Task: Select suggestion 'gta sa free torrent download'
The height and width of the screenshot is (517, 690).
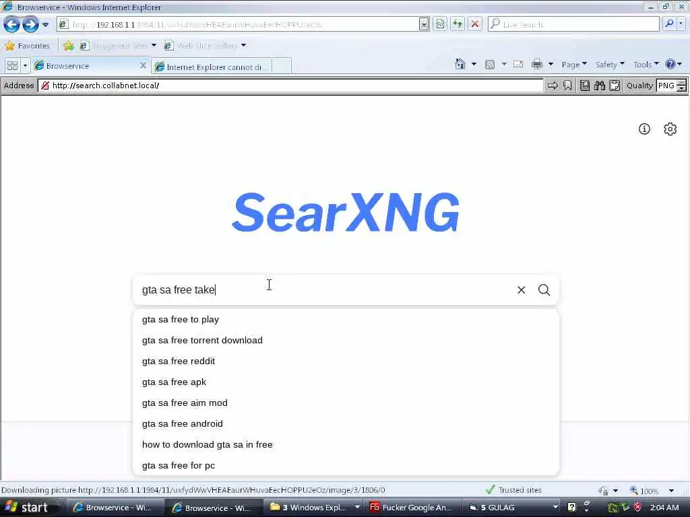Action: coord(346,340)
